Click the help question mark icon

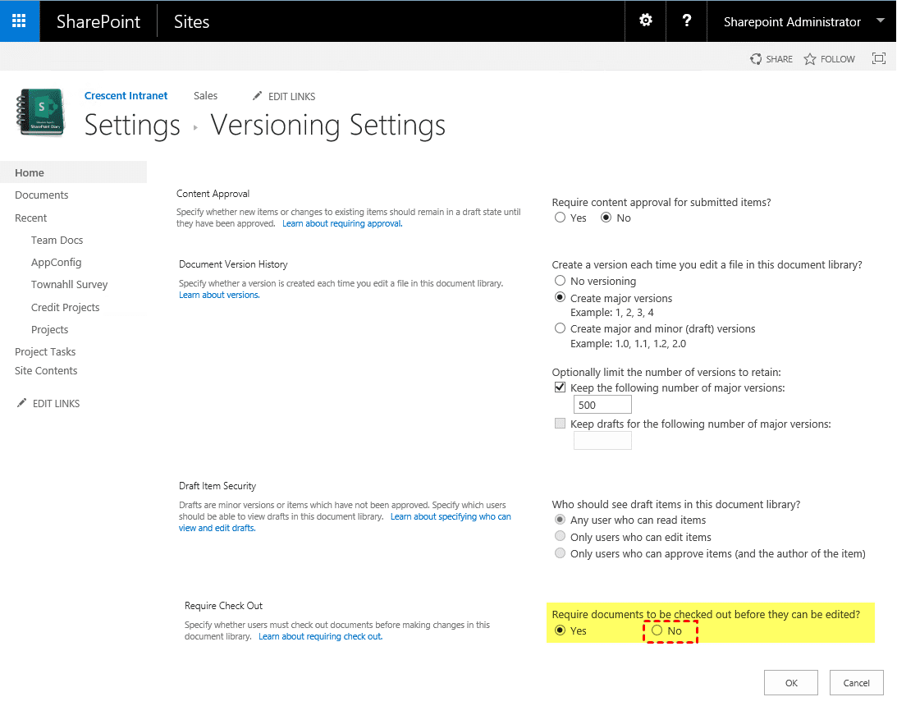[687, 21]
